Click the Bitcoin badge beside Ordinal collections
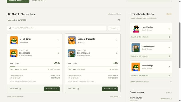 (169, 14)
